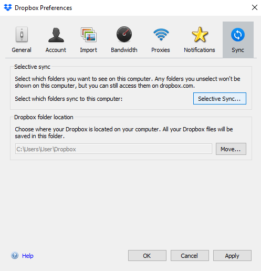Select the Proxies wifi icon
Image resolution: width=261 pixels, height=271 pixels.
pyautogui.click(x=161, y=35)
